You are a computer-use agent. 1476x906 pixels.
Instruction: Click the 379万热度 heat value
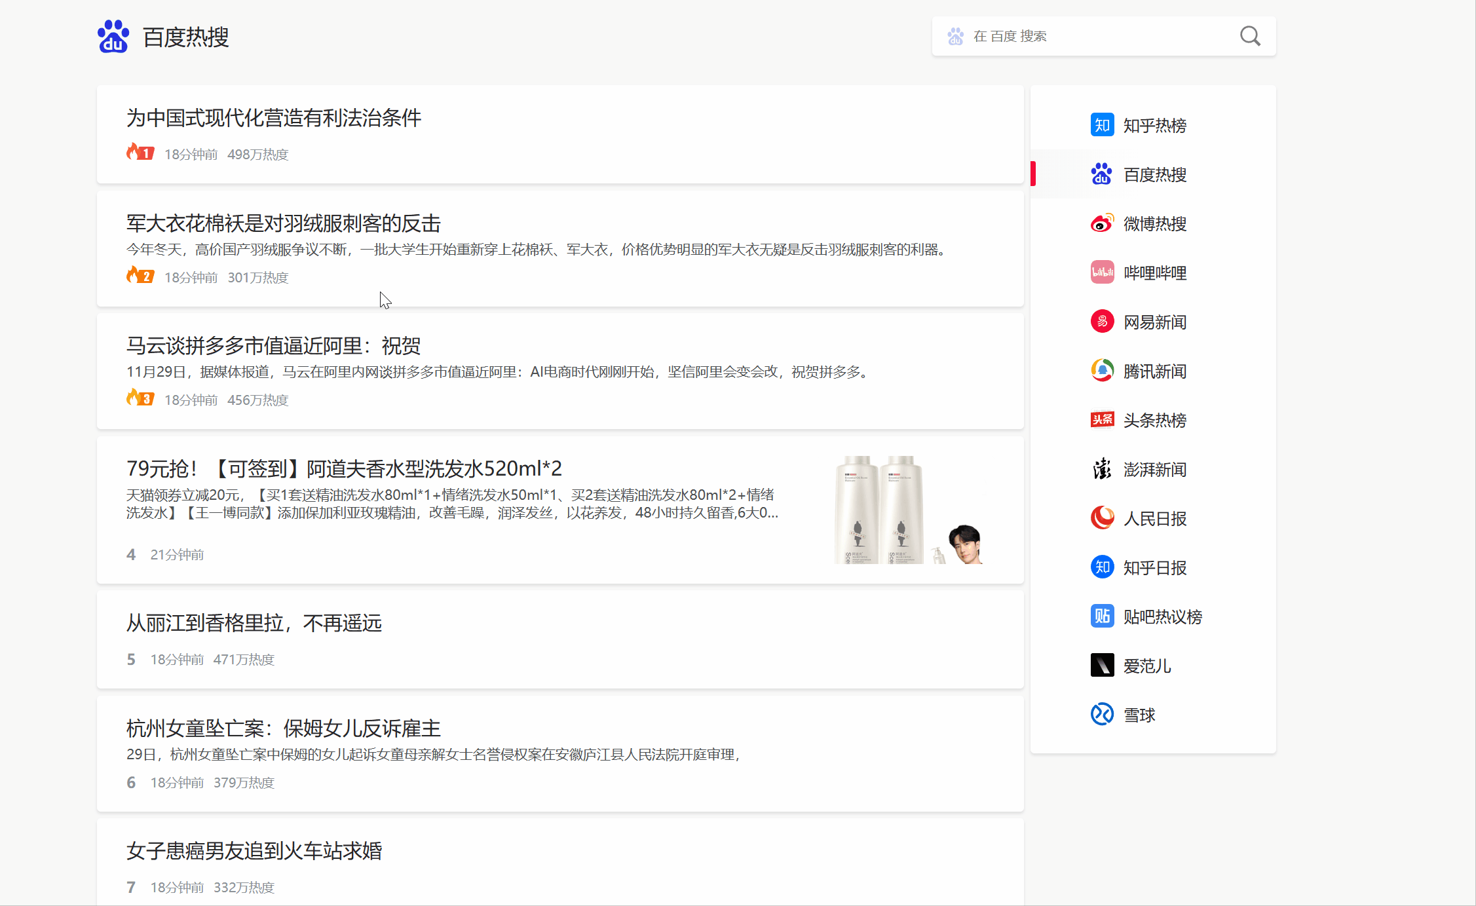(244, 782)
